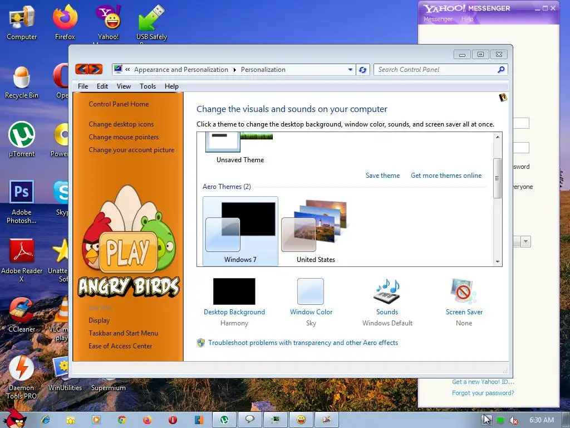The image size is (570, 428).
Task: Click the theme list scrollbar thumb
Action: coord(497,178)
